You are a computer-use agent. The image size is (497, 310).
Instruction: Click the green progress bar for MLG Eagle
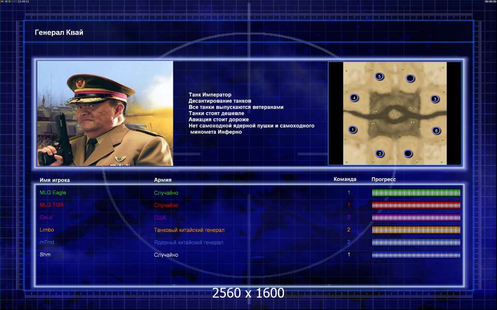[416, 193]
